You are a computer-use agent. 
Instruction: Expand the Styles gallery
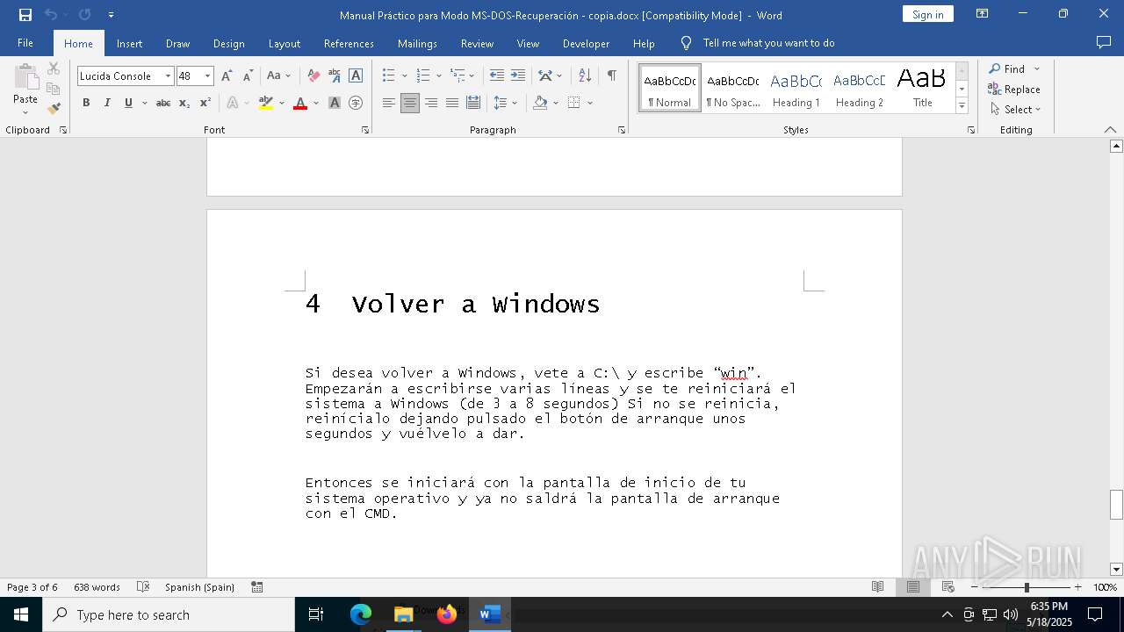coord(962,105)
